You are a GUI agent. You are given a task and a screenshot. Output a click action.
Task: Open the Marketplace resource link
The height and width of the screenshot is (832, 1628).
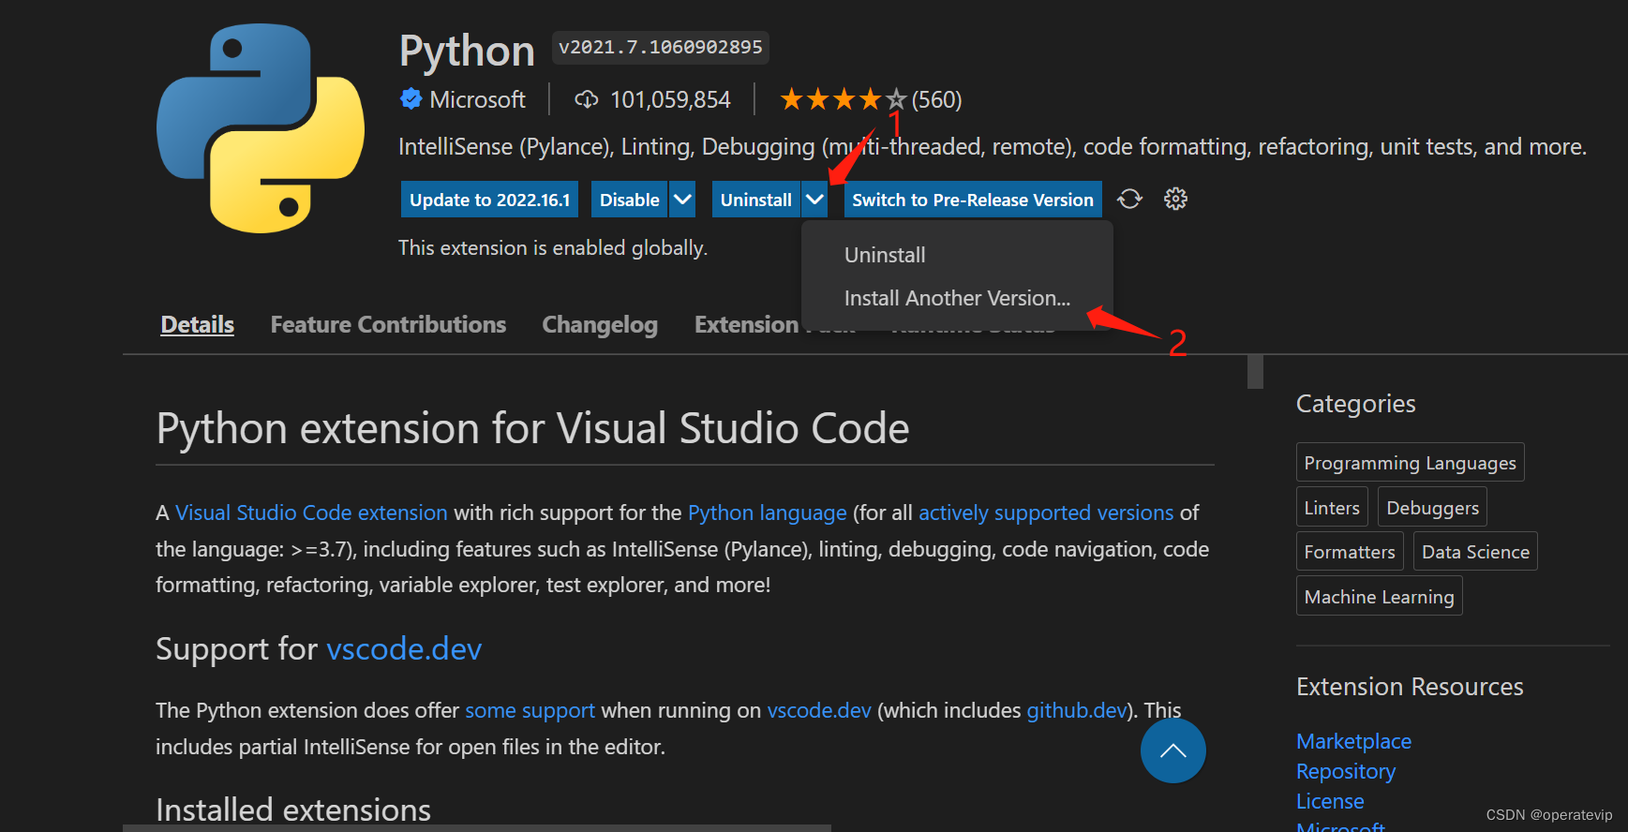(1353, 741)
